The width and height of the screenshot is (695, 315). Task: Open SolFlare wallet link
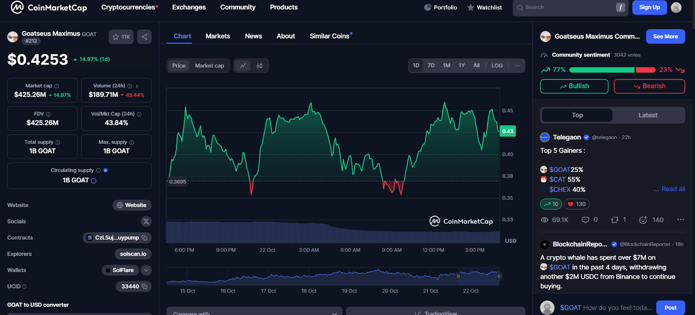120,270
